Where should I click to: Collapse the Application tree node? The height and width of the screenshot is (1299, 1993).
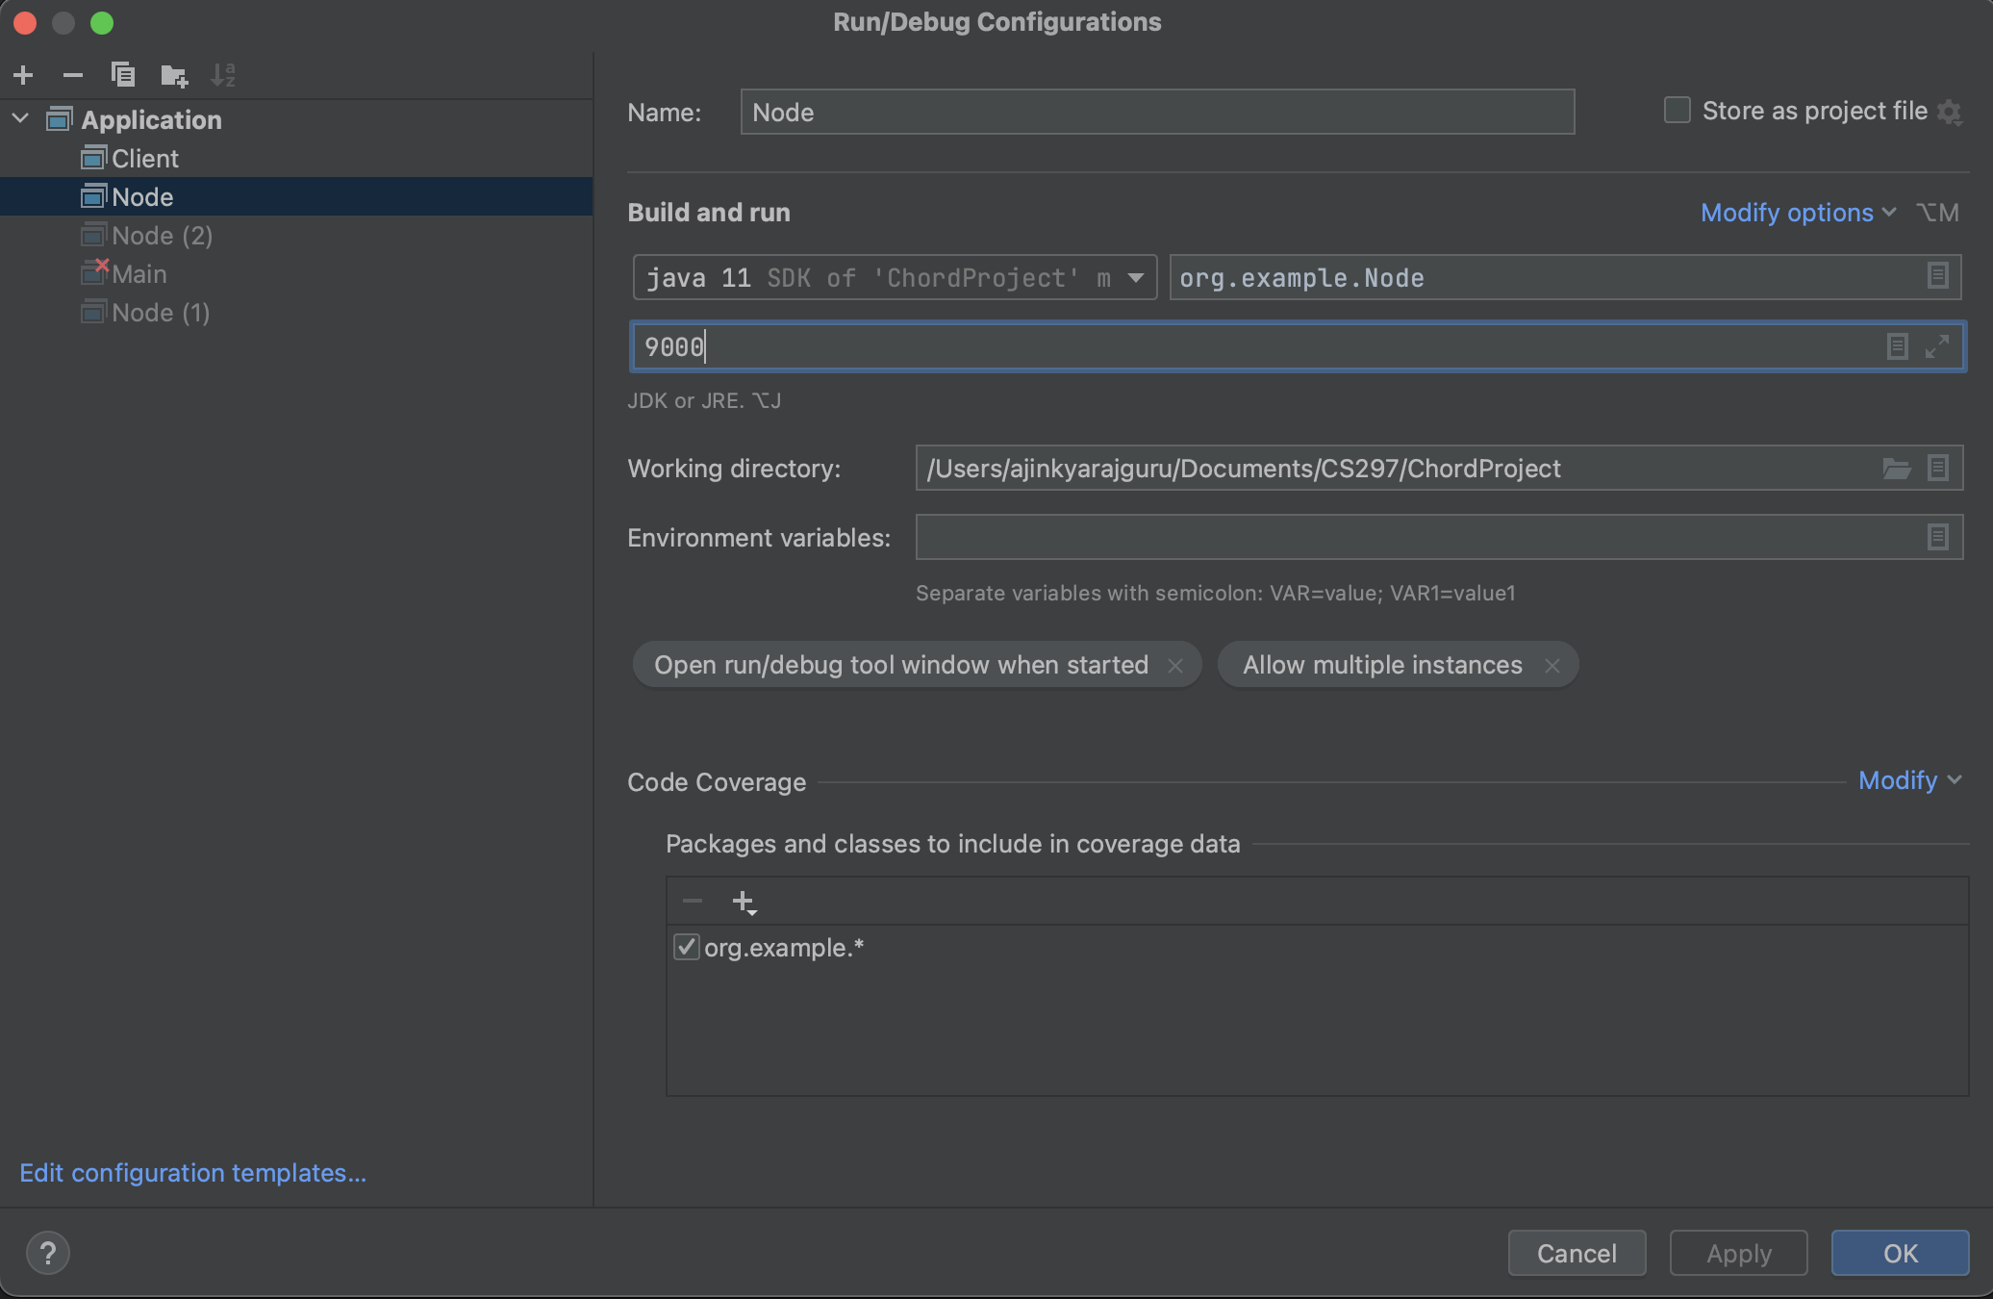click(20, 119)
